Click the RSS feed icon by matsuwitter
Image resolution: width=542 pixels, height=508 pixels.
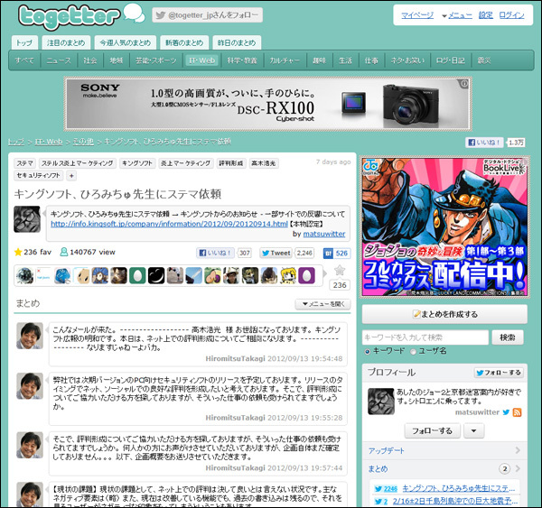[518, 411]
